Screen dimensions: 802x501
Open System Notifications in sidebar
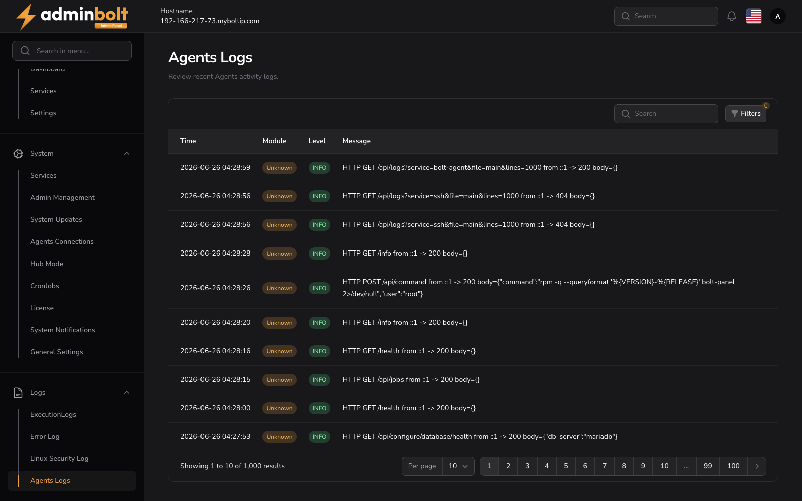(63, 330)
